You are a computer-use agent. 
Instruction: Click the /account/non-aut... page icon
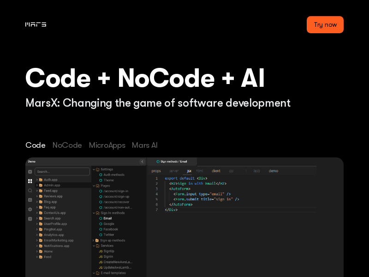click(101, 207)
